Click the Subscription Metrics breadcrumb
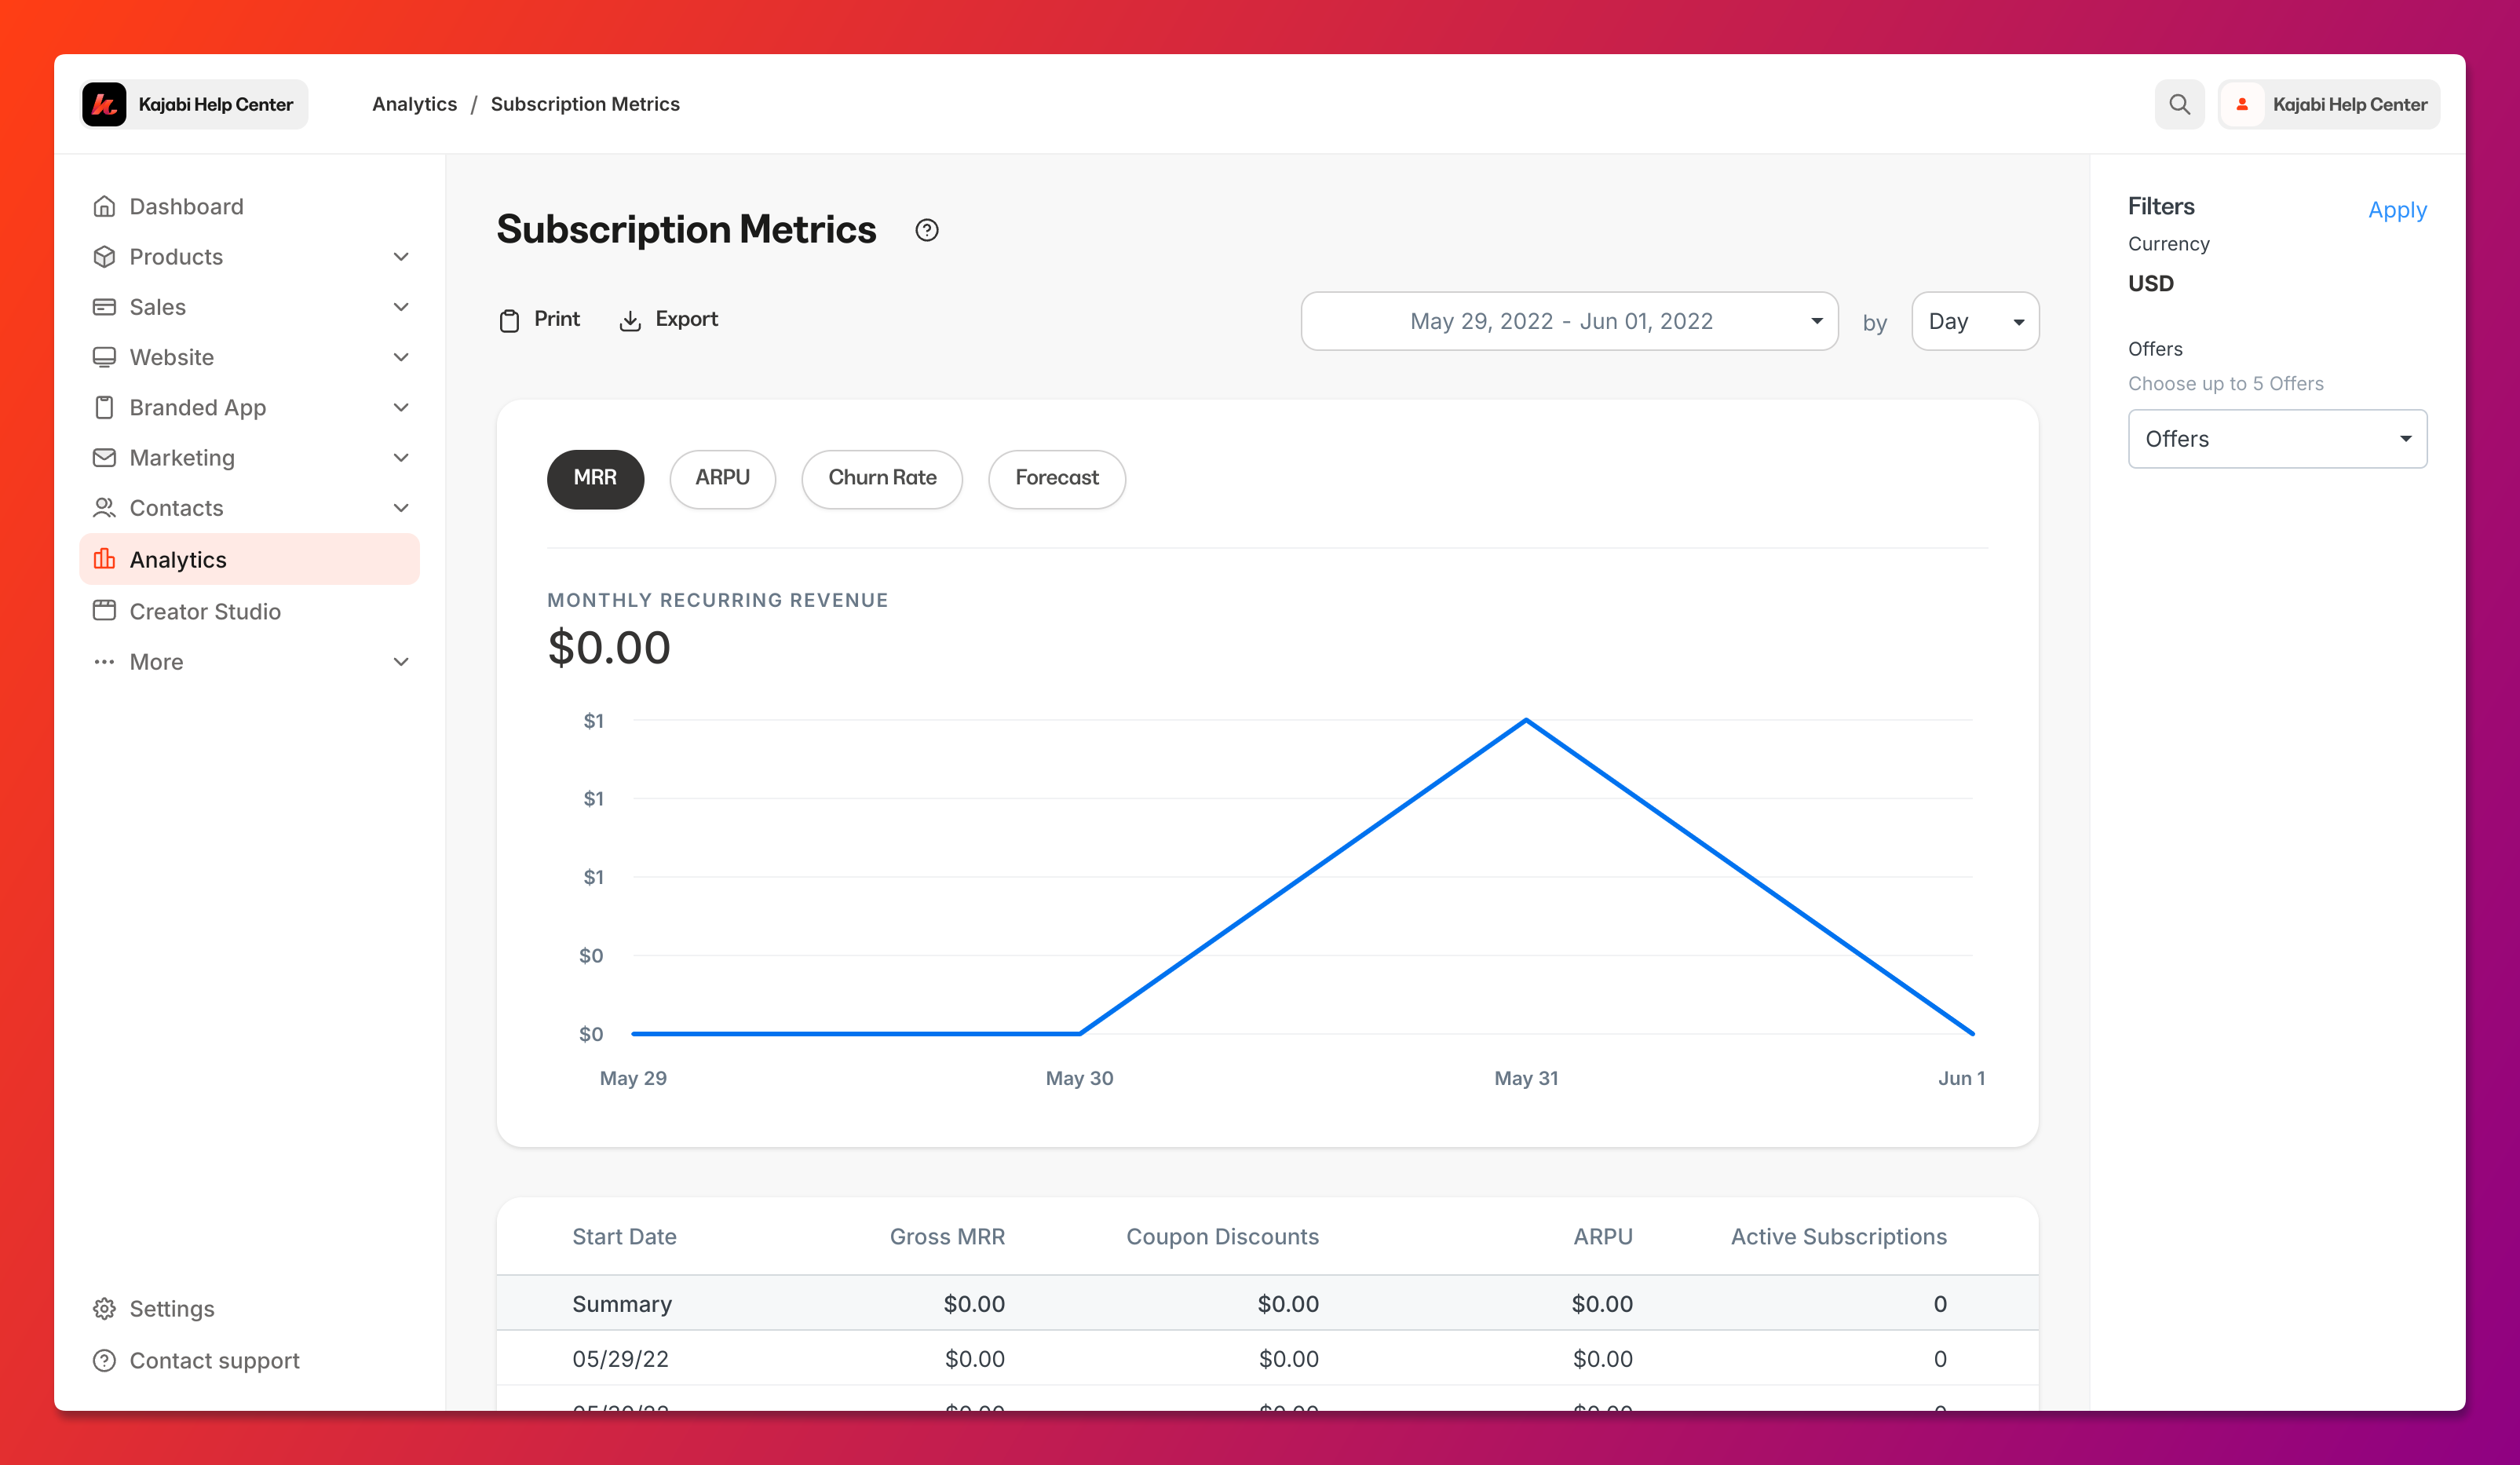This screenshot has width=2520, height=1465. click(585, 104)
